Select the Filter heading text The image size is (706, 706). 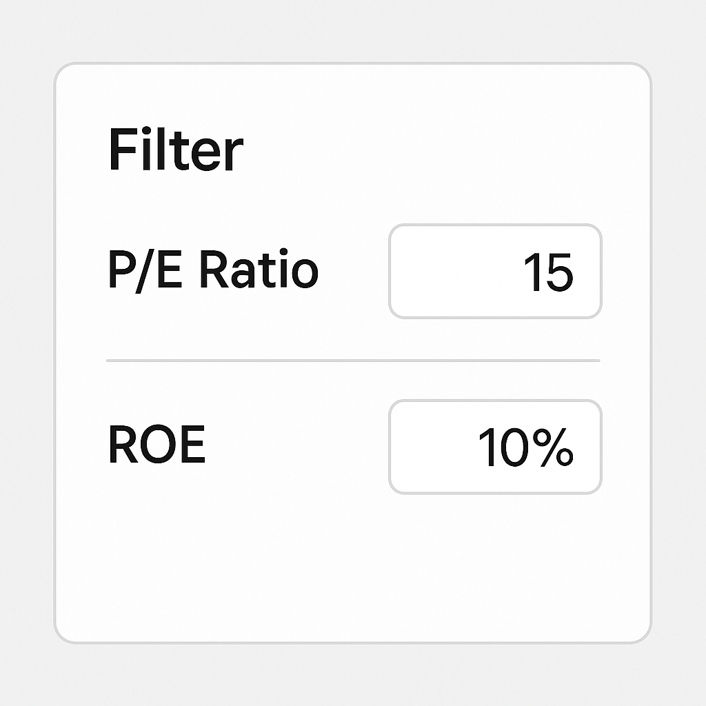(176, 151)
